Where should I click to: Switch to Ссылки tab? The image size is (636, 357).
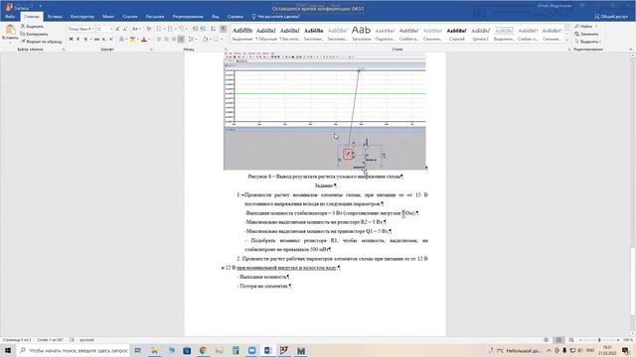click(x=130, y=17)
